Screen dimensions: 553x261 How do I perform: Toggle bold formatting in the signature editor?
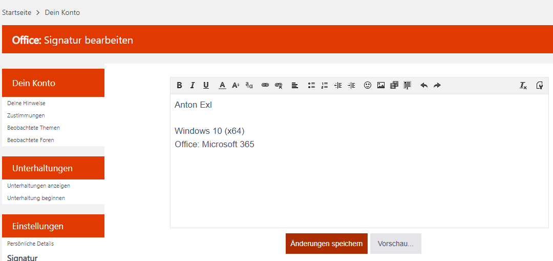(180, 85)
